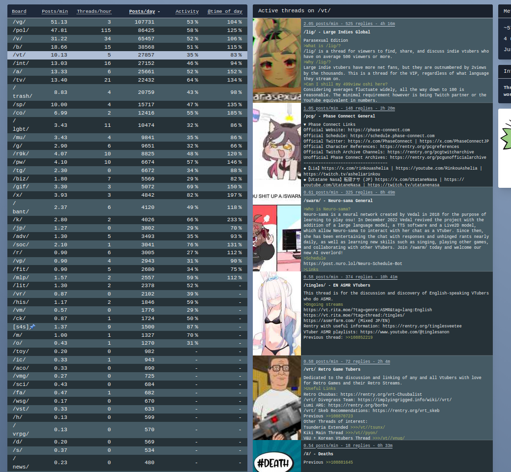Select the /biz/ board row
The width and height of the screenshot is (511, 472).
pyautogui.click(x=127, y=178)
